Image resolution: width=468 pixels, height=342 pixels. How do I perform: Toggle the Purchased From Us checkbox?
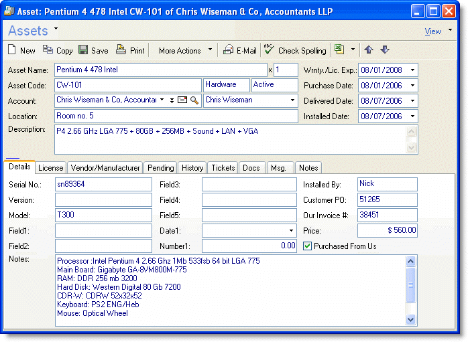tap(308, 246)
